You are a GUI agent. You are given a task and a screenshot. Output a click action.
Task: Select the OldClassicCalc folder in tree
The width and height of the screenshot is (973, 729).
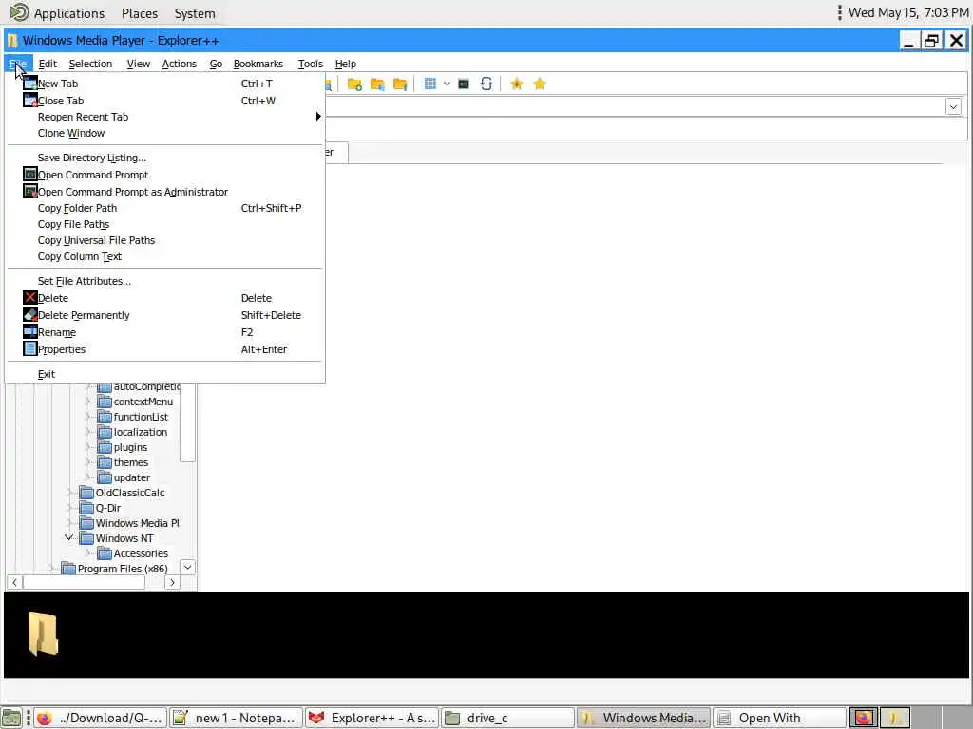129,493
